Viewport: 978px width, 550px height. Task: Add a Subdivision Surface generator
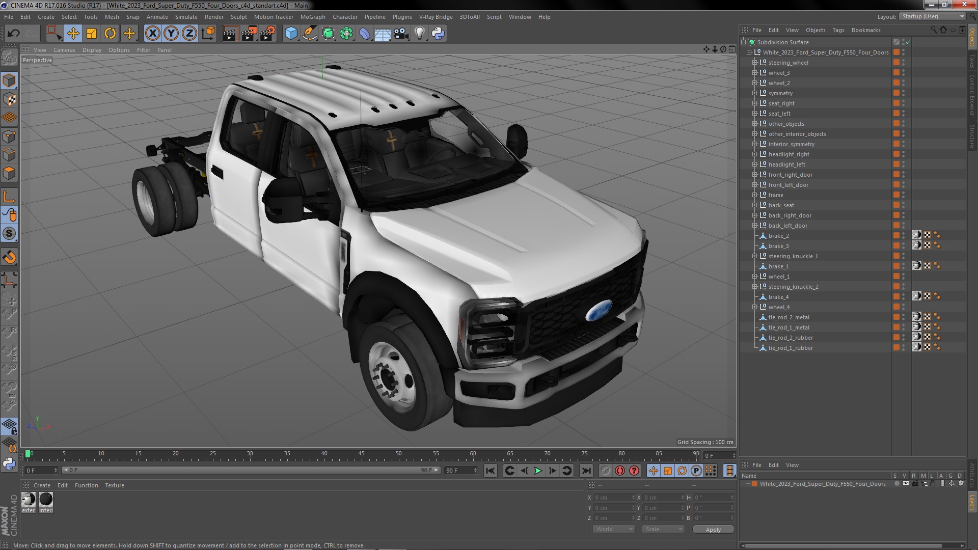point(328,34)
